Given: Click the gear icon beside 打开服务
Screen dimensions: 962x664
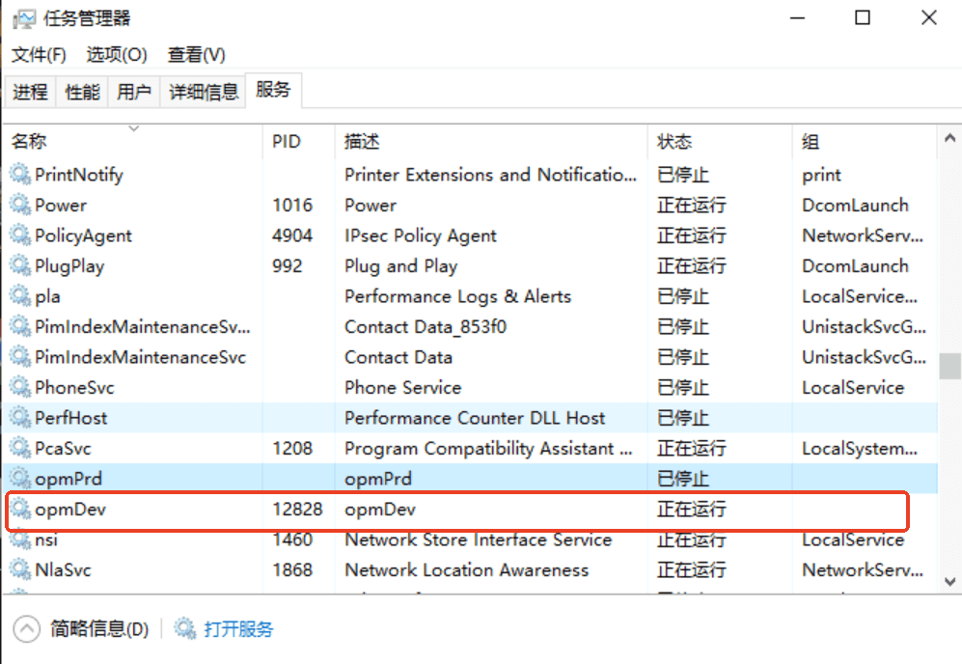Looking at the screenshot, I should [184, 627].
